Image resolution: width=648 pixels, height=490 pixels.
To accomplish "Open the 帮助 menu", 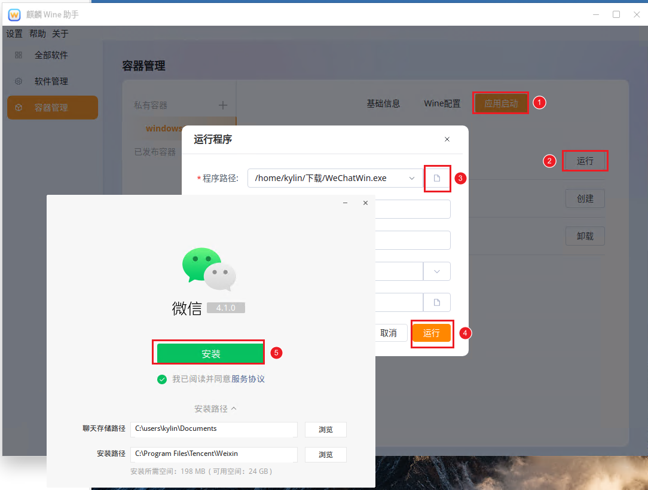I will [38, 34].
